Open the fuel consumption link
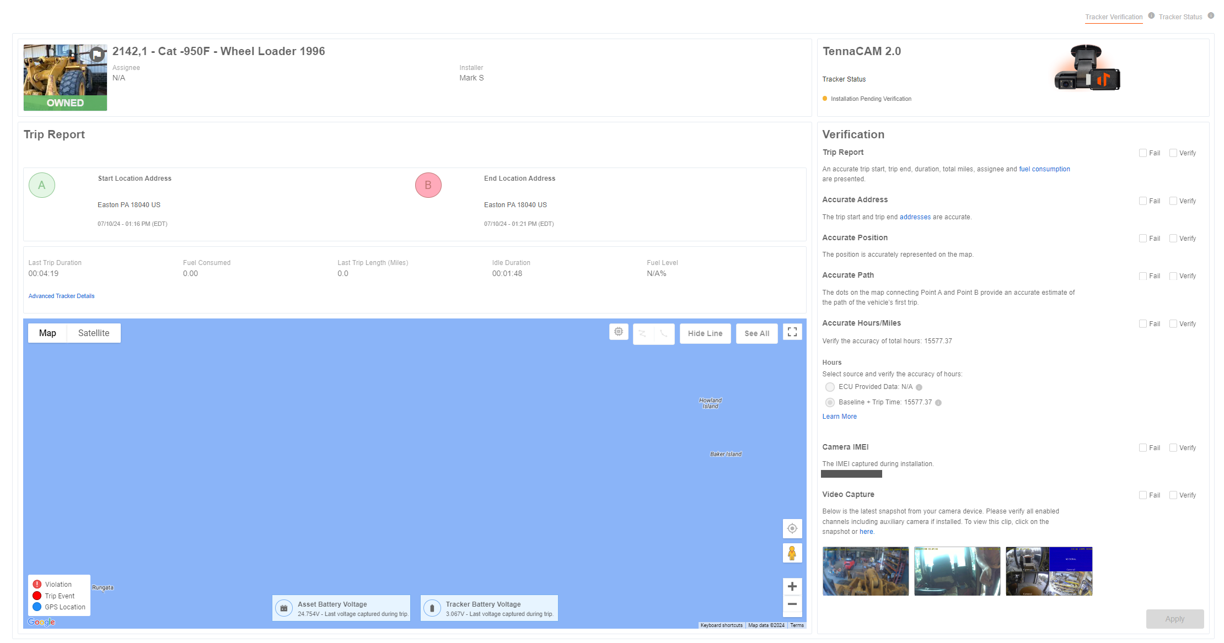 click(x=1044, y=169)
